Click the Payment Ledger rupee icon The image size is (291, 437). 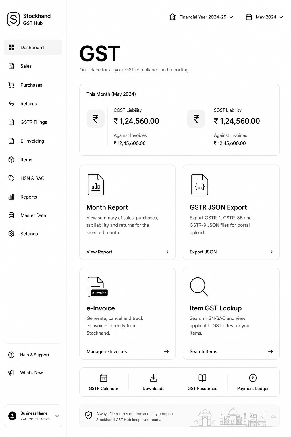coord(253,378)
